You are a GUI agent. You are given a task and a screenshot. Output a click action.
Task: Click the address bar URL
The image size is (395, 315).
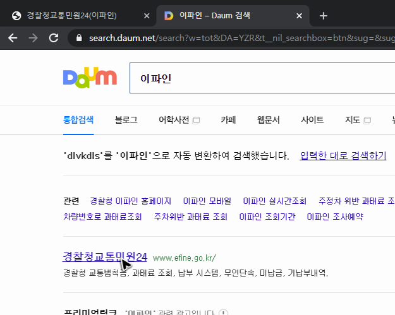pyautogui.click(x=242, y=39)
